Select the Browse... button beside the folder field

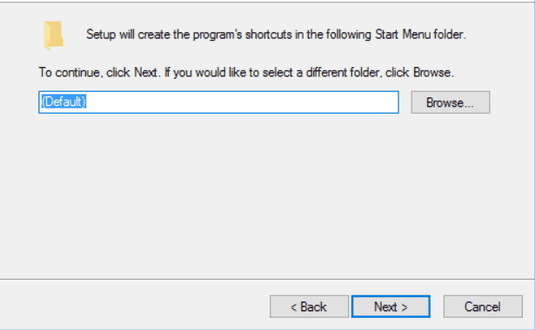(451, 102)
